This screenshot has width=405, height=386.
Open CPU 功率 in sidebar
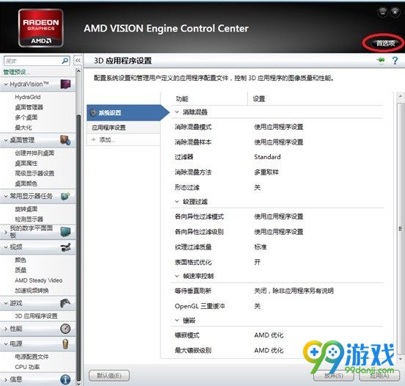pos(27,367)
